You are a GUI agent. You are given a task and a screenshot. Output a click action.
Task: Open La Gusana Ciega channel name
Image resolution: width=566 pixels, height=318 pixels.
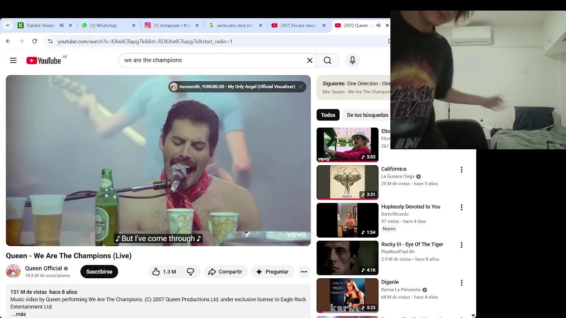[398, 177]
